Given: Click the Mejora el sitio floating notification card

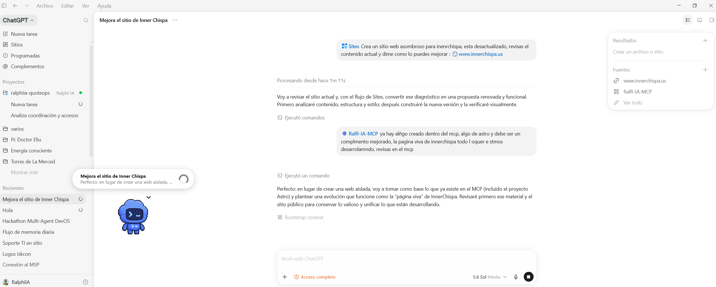Looking at the screenshot, I should [133, 179].
